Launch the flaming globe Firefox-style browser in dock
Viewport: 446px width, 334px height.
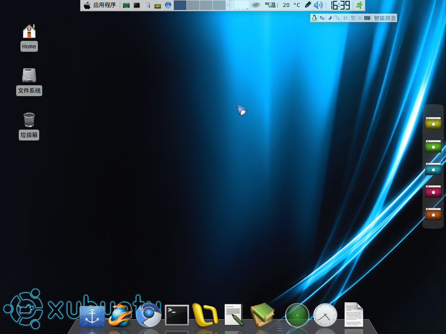(120, 315)
